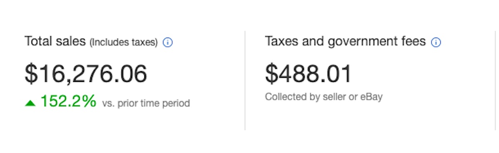The width and height of the screenshot is (499, 153).
Task: Click the Total sales heading
Action: pyautogui.click(x=55, y=41)
